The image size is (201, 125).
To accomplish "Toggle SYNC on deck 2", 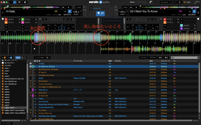I will coord(125,7).
